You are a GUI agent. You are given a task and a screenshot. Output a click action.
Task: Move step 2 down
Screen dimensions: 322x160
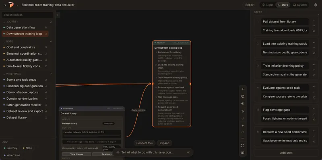[x=314, y=48]
